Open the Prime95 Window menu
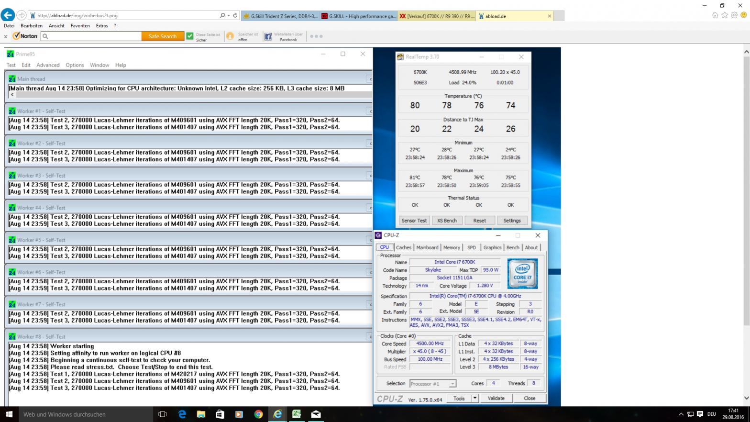The image size is (750, 422). click(x=99, y=65)
